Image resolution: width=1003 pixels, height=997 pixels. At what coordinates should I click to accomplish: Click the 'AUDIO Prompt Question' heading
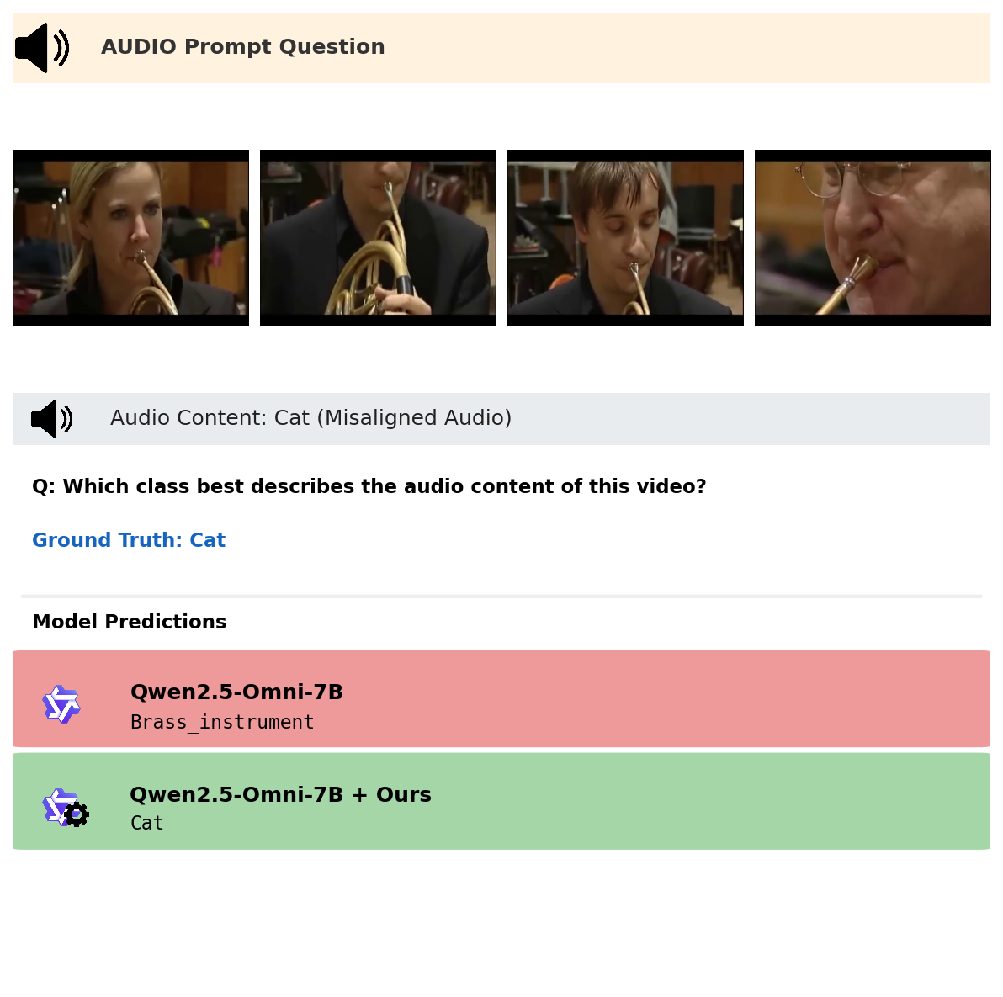click(x=242, y=47)
